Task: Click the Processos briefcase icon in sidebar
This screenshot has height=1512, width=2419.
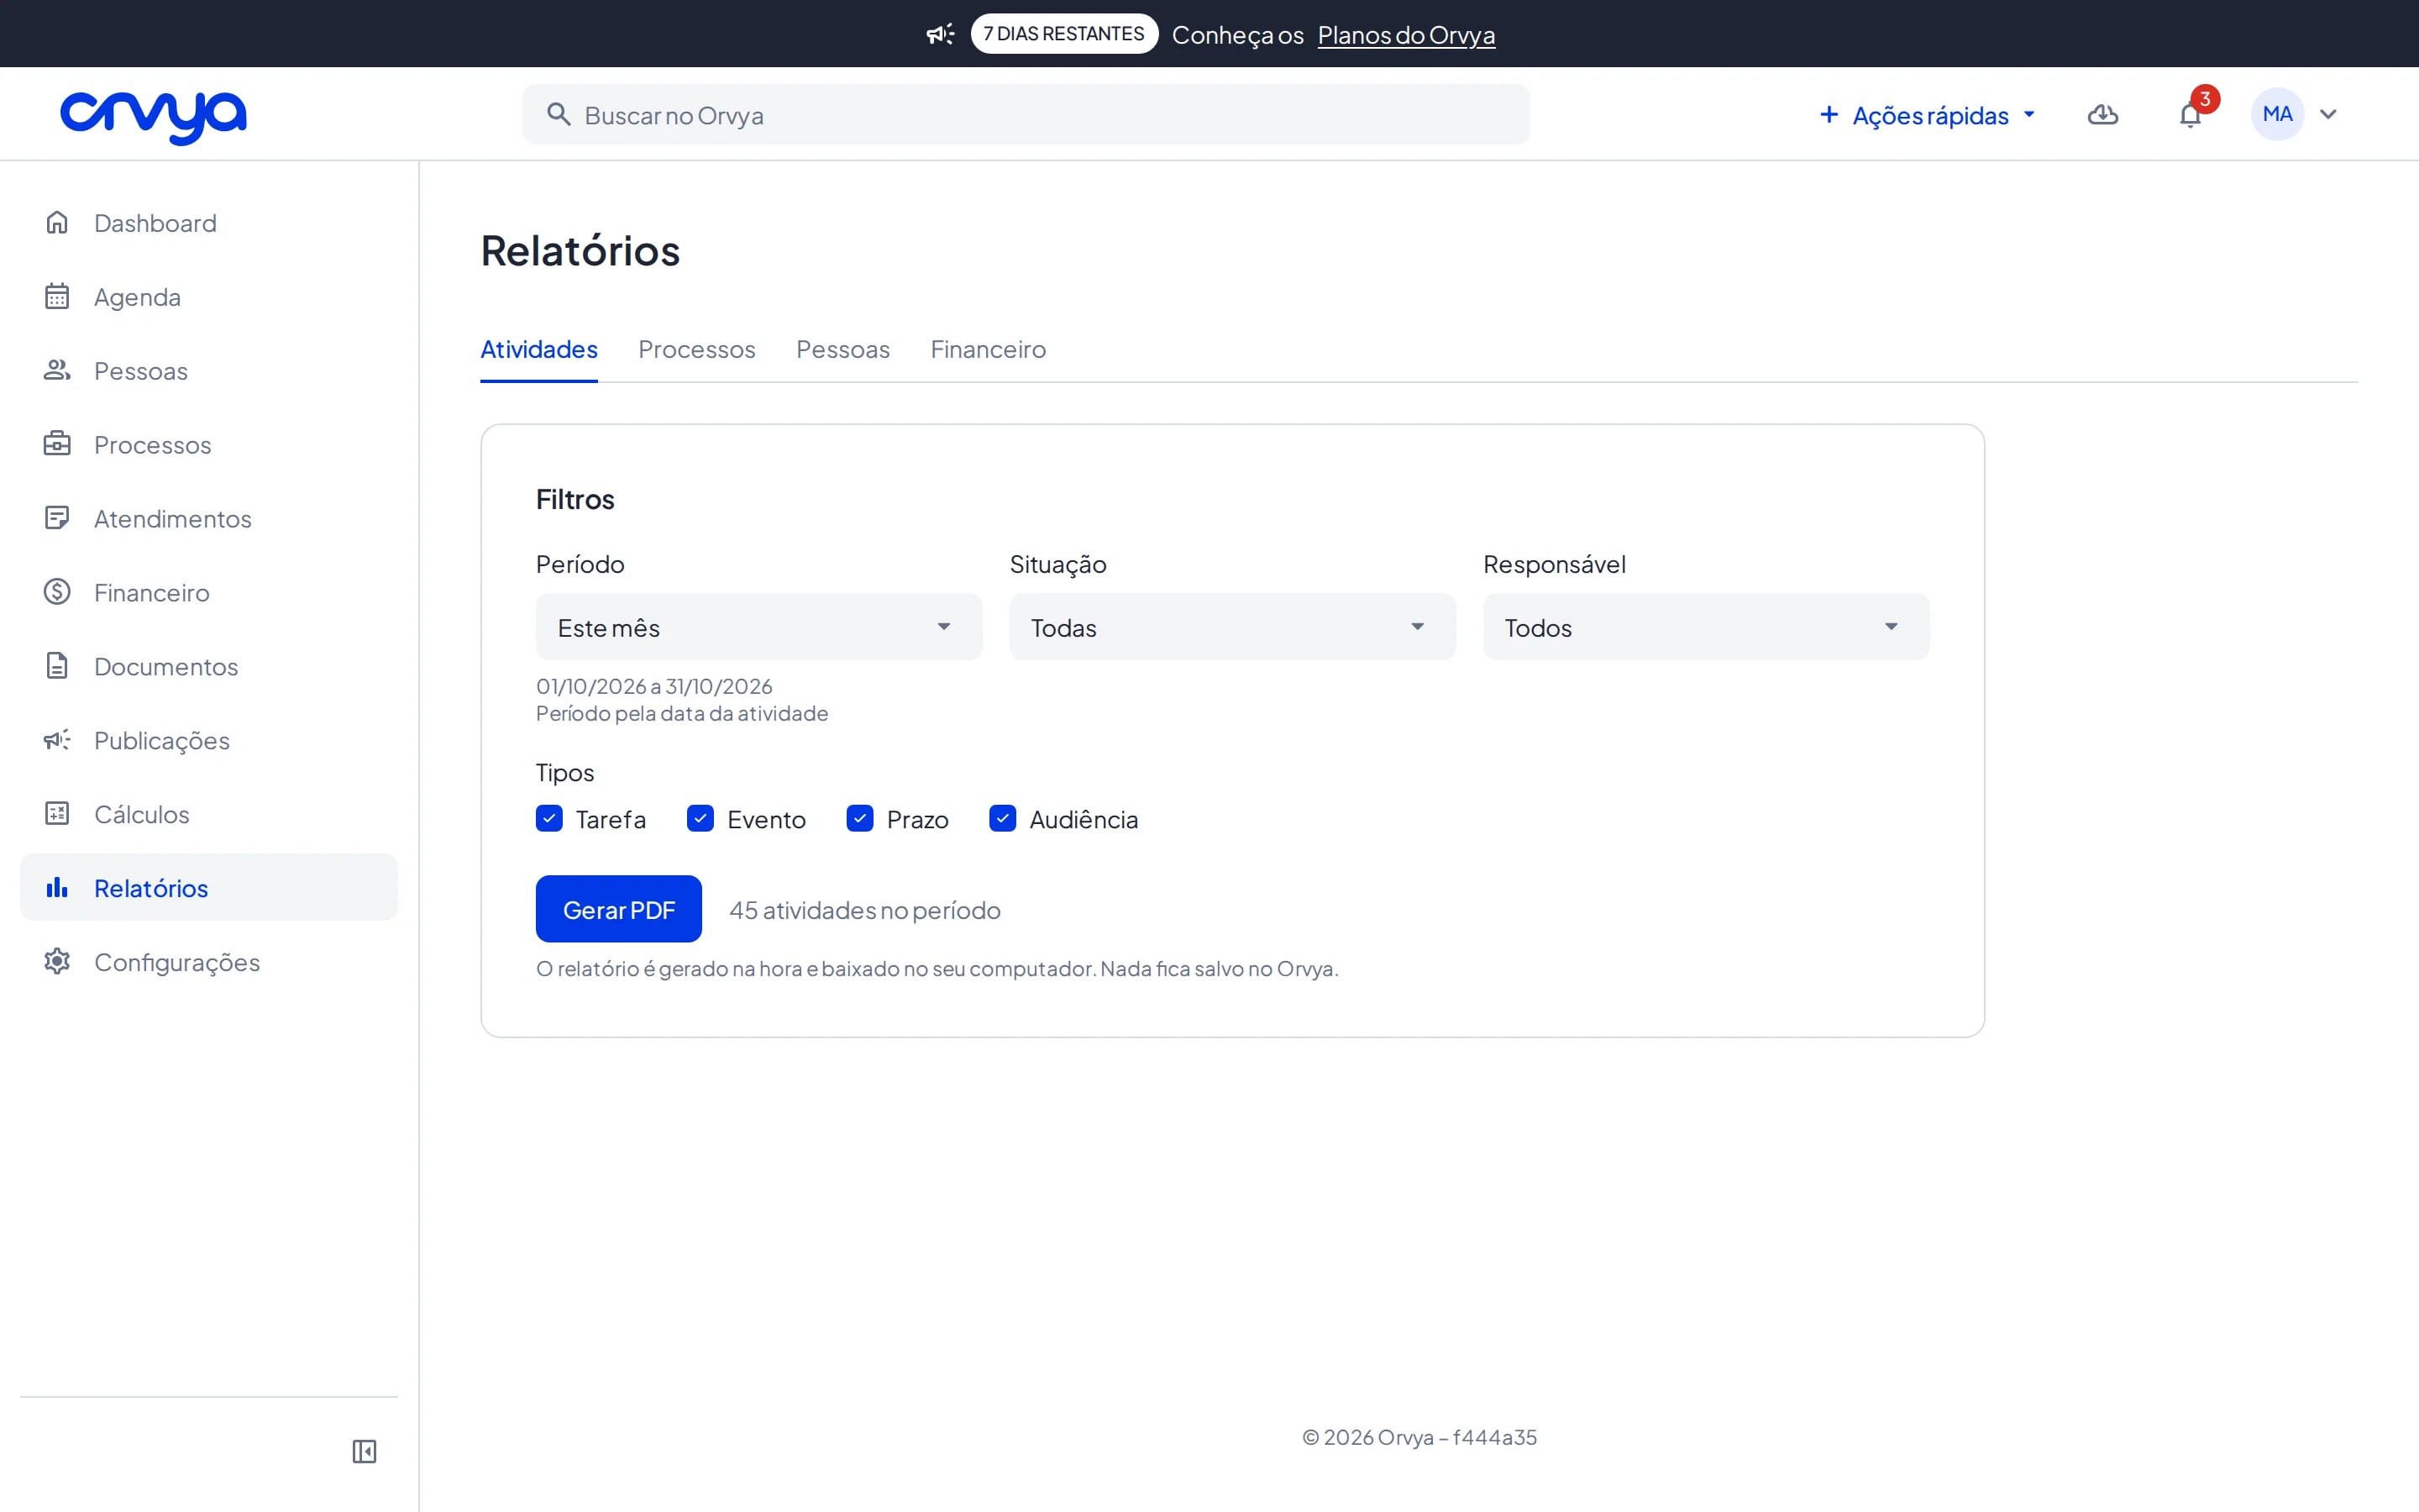Action: pyautogui.click(x=57, y=444)
